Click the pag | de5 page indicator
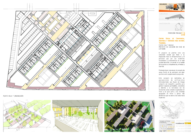Screen dimensions: 191x135 coord(162,131)
